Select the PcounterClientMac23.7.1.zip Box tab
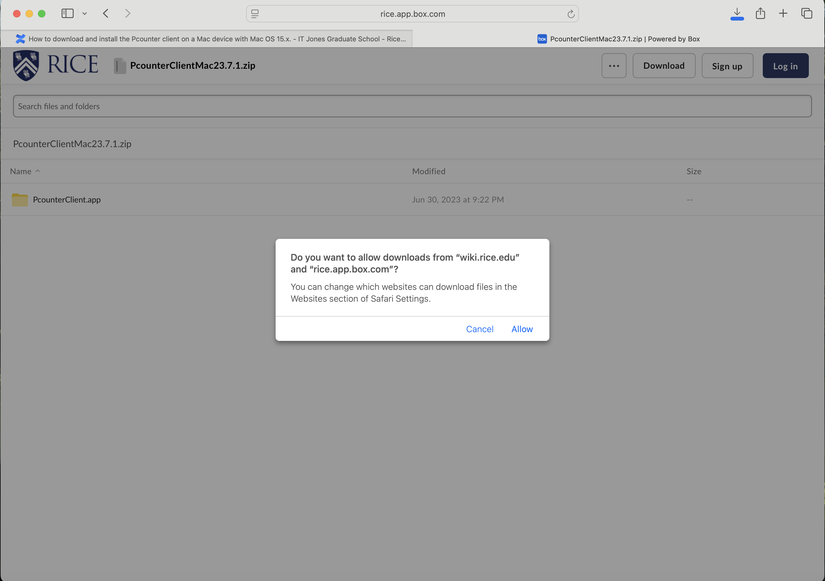Screen dimensions: 825x581 618,39
